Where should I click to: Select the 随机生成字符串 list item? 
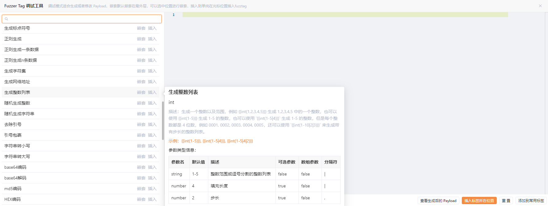coord(19,114)
